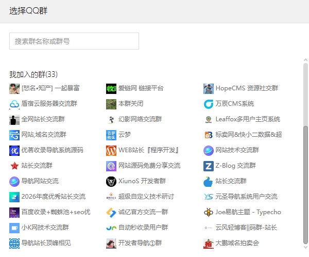Click the 开发者导航①群 avatar

pos(111,244)
